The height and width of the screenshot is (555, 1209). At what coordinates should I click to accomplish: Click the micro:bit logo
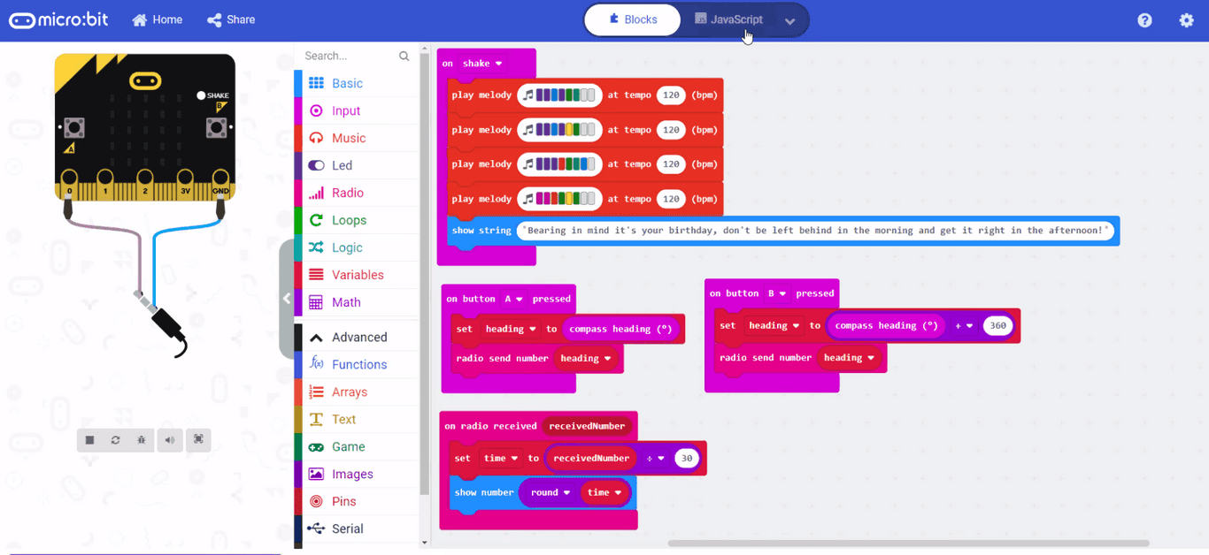coord(58,20)
